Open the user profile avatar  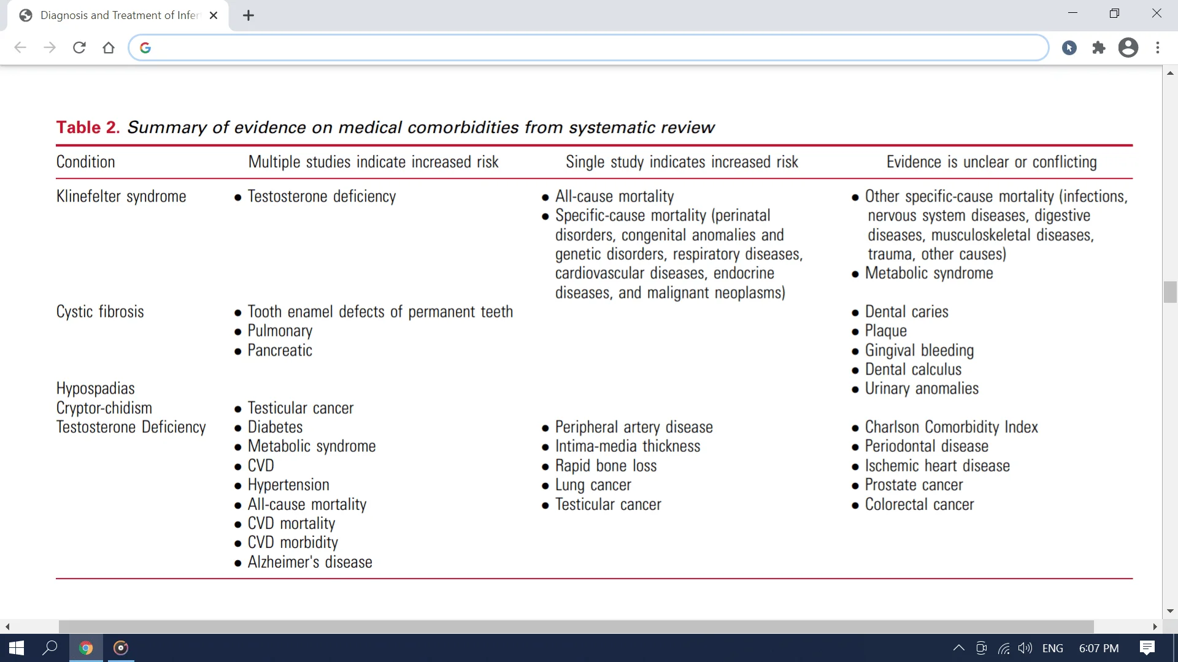coord(1128,48)
